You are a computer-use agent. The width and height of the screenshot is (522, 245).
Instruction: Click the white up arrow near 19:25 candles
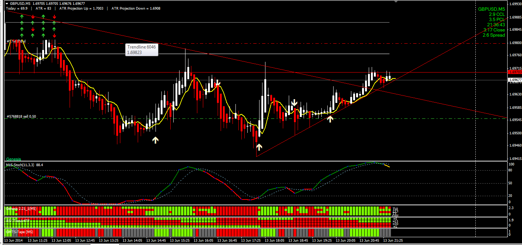pos(330,119)
